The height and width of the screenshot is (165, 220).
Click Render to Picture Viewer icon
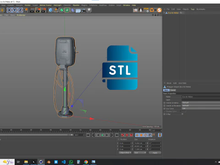(38, 10)
